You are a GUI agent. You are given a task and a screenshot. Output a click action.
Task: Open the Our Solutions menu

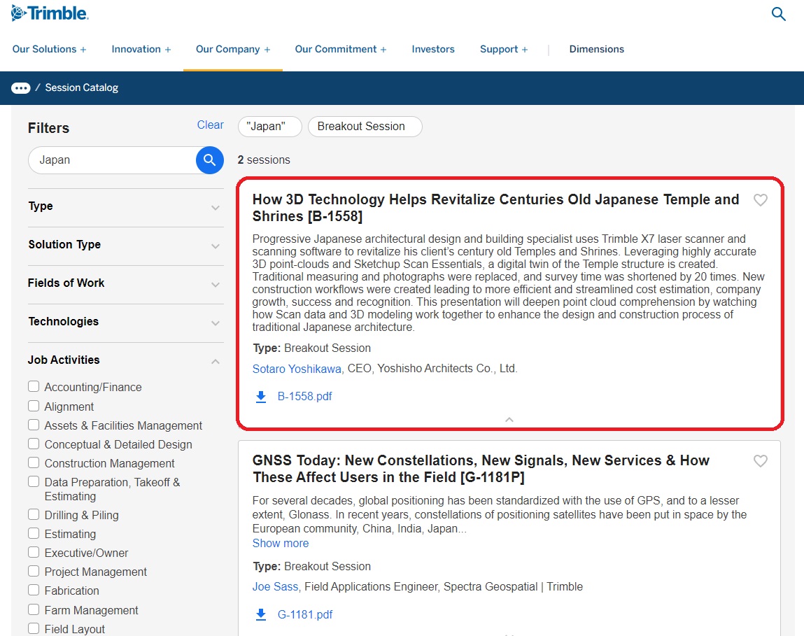[x=49, y=49]
